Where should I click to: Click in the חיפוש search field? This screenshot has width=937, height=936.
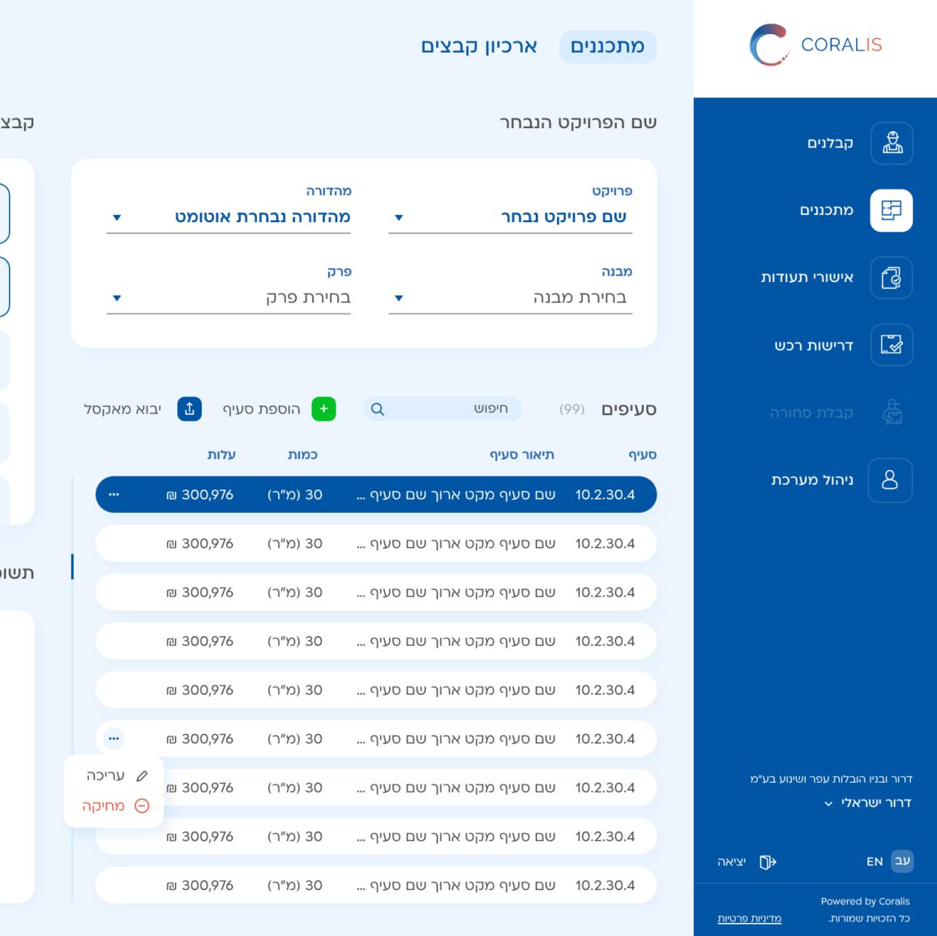(x=443, y=409)
